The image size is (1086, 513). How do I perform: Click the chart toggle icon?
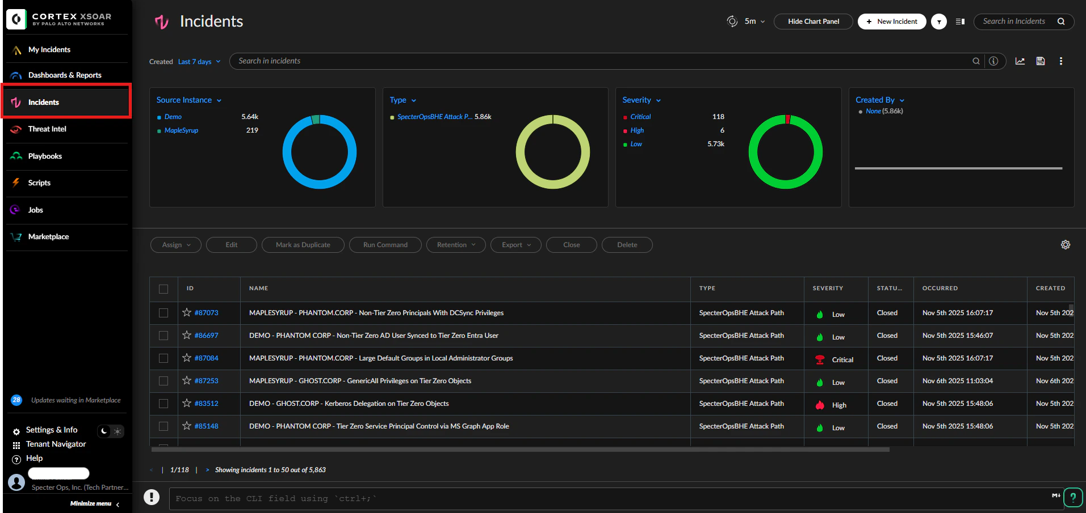pyautogui.click(x=1020, y=61)
